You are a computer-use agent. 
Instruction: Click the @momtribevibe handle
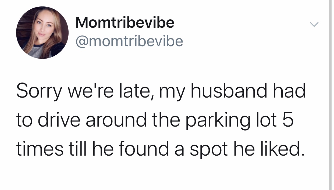pos(129,41)
